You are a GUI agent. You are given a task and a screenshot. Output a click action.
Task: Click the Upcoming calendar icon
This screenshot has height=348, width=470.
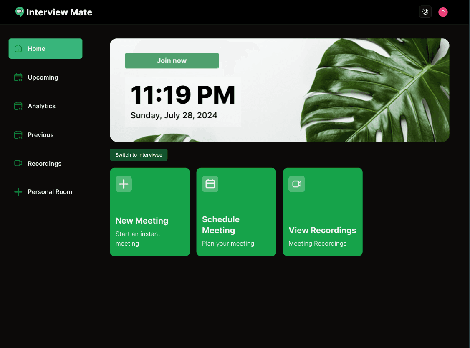click(x=18, y=77)
